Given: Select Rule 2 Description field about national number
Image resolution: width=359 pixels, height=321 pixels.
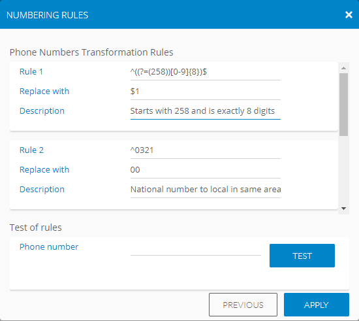Looking at the screenshot, I should coord(206,190).
